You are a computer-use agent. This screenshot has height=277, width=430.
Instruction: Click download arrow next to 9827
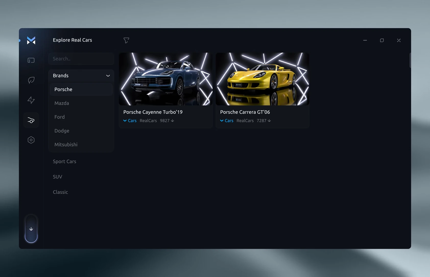[x=173, y=121]
